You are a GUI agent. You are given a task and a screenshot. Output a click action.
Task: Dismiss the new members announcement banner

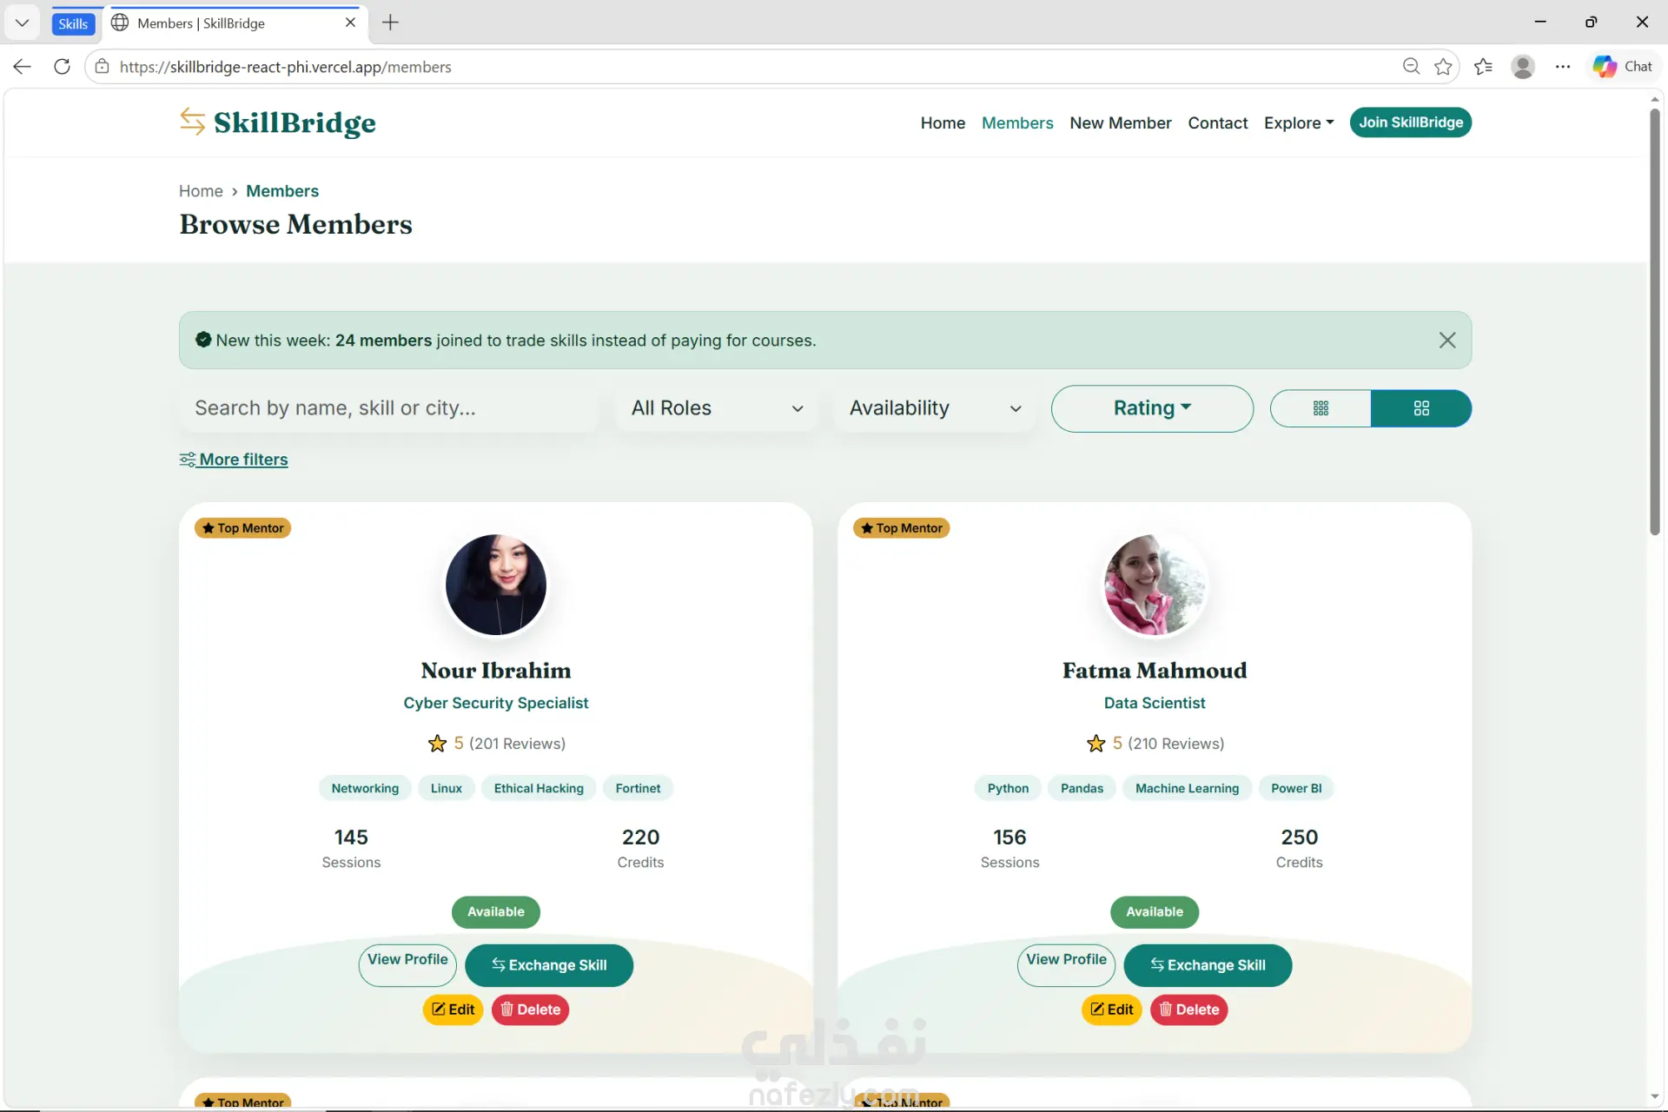pyautogui.click(x=1446, y=341)
